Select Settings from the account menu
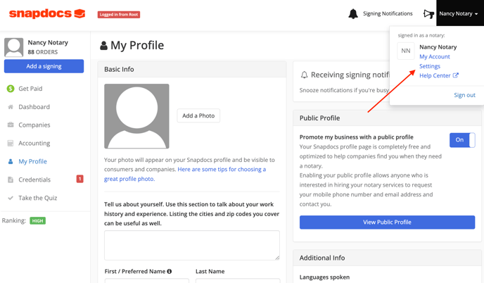This screenshot has width=484, height=283. (430, 66)
